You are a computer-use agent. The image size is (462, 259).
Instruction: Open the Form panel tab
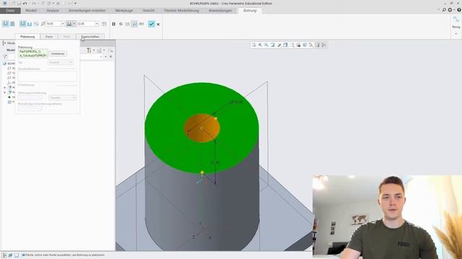point(49,37)
